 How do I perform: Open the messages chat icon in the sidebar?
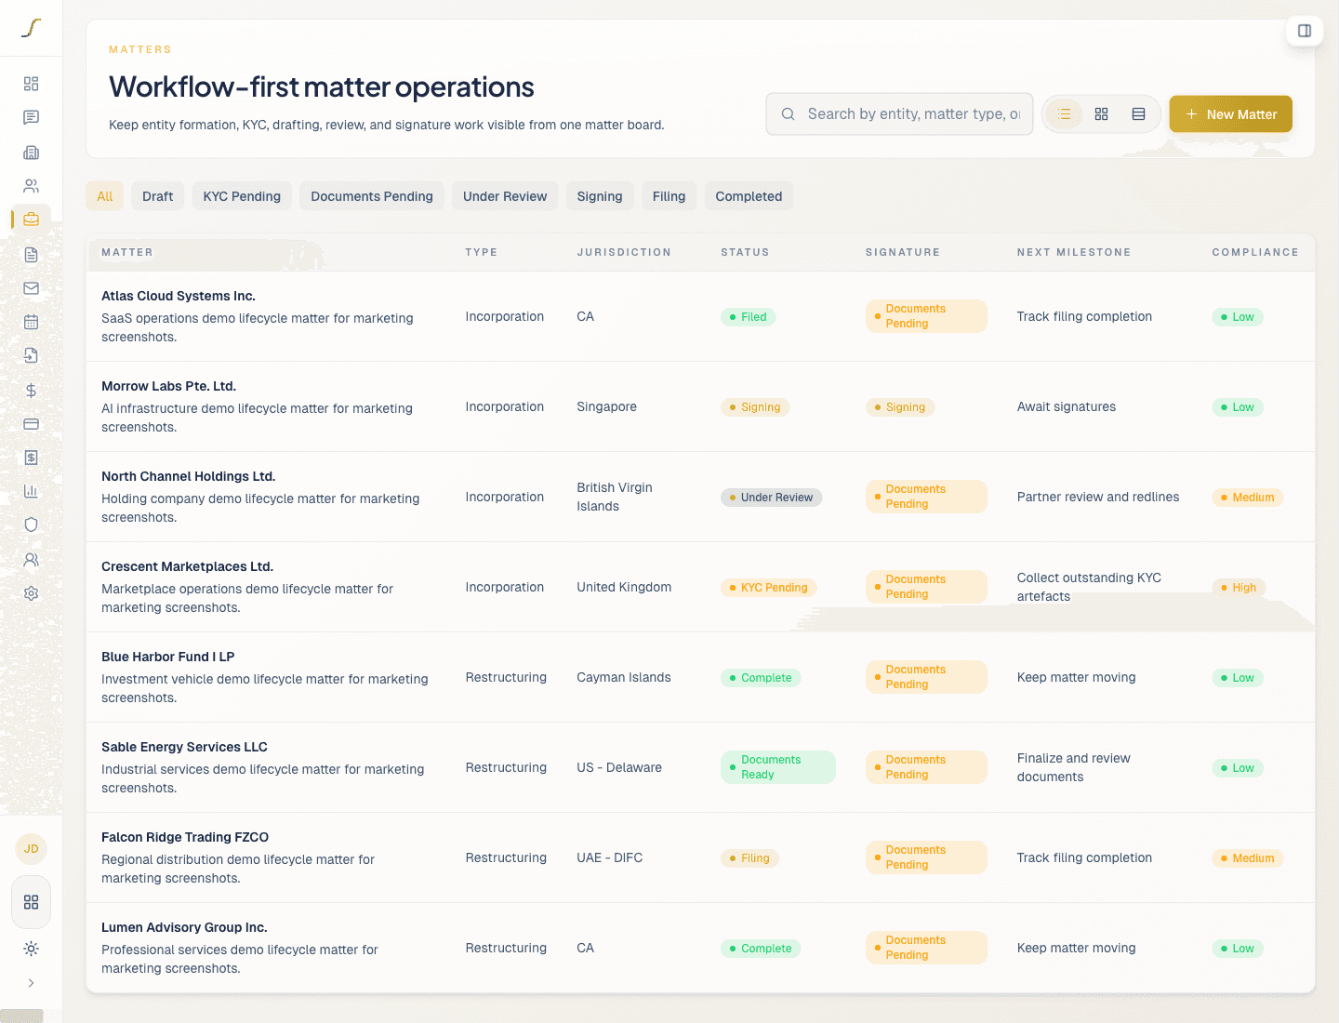(31, 117)
